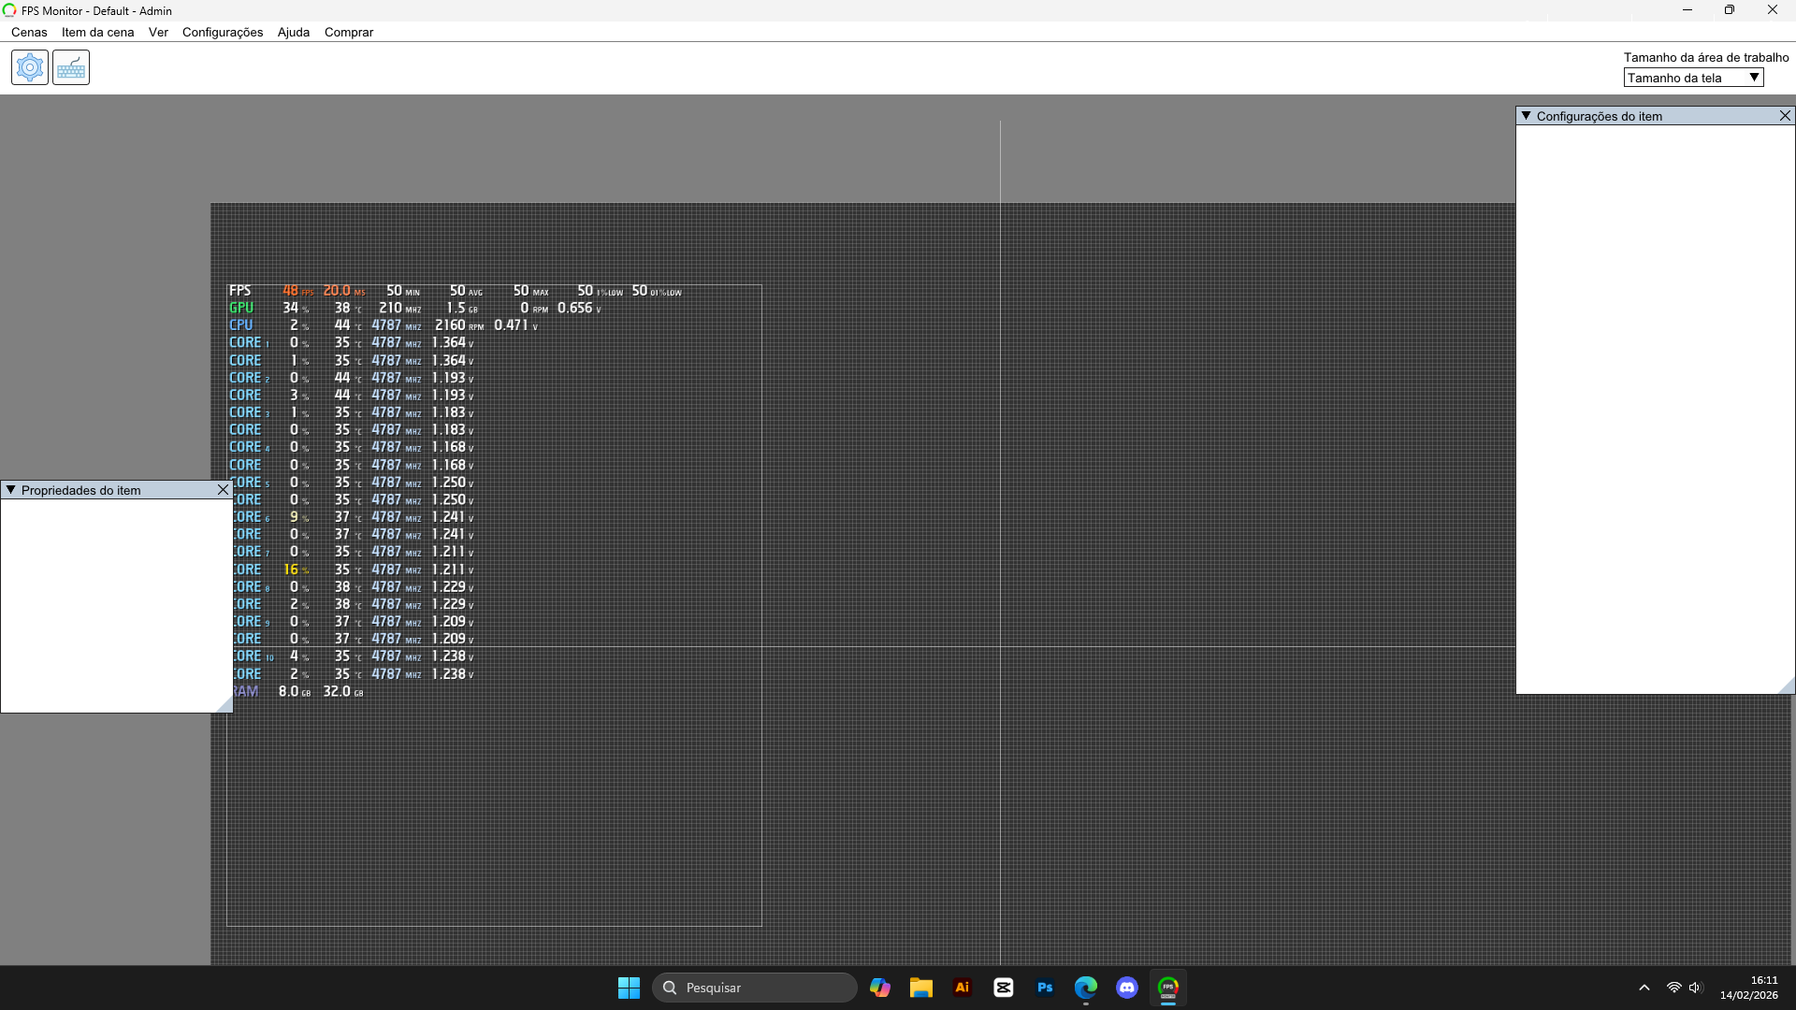Click the FPS Monitor taskbar icon
Image resolution: width=1796 pixels, height=1010 pixels.
(1168, 988)
